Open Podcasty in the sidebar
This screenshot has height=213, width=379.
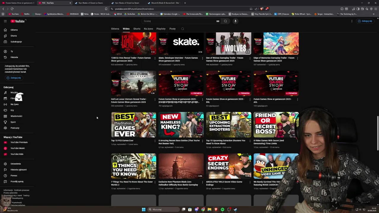coord(15,128)
